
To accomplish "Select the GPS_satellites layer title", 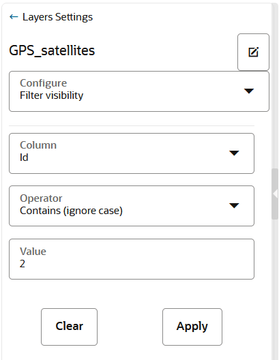I will pos(52,50).
